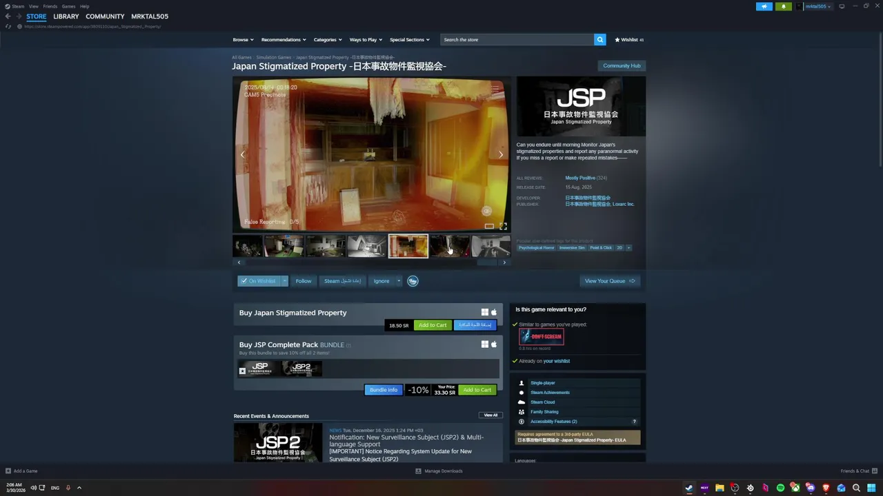Expand more user tags plus button
Image resolution: width=883 pixels, height=496 pixels.
pos(628,247)
